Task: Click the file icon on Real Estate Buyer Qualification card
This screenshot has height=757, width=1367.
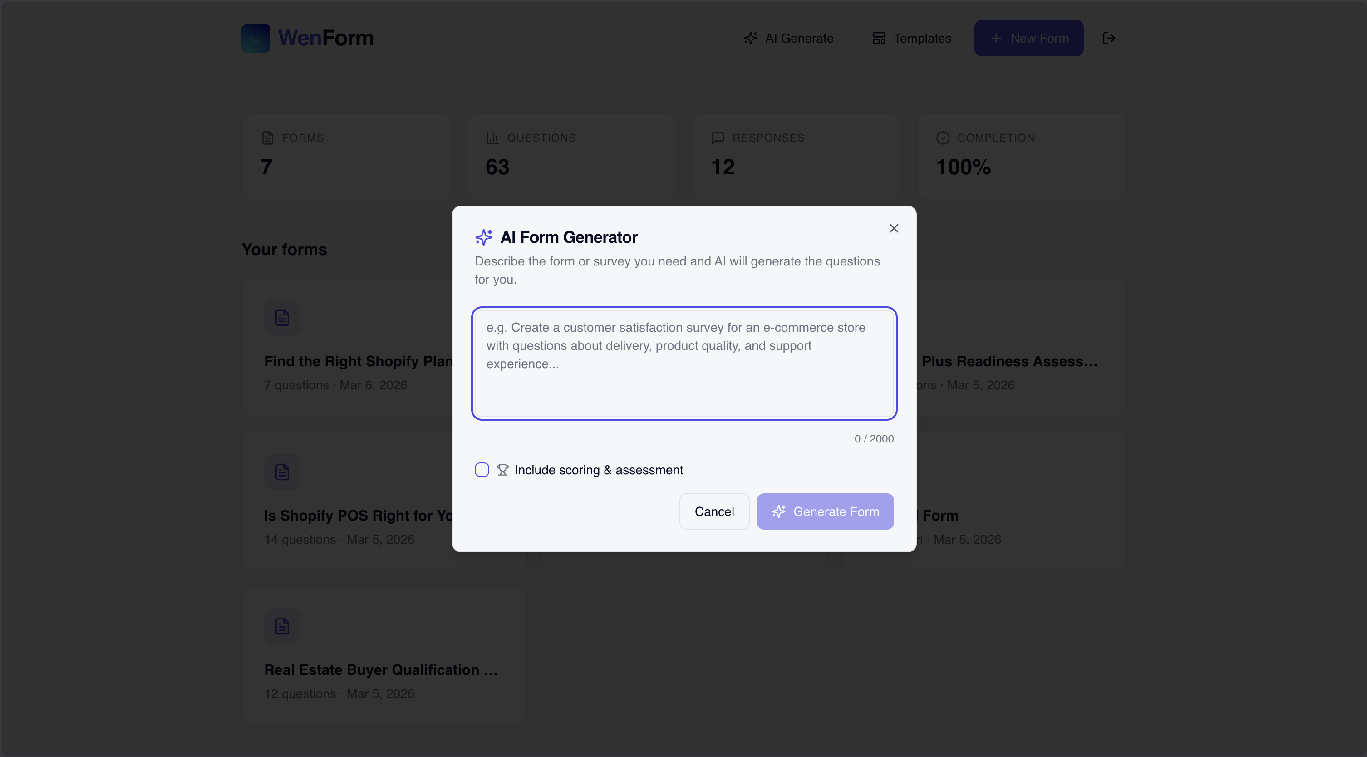Action: tap(282, 626)
